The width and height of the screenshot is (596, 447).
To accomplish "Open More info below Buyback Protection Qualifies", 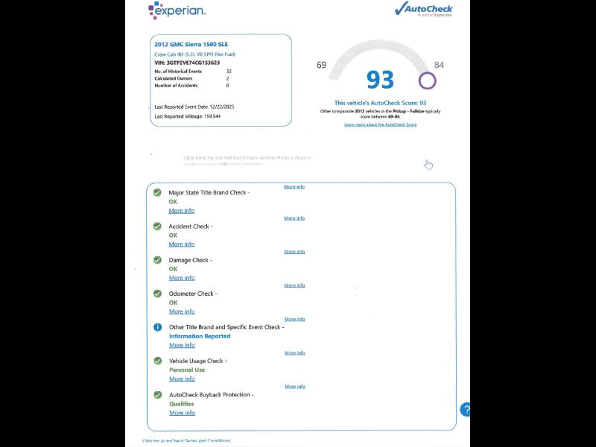I will pos(182,413).
